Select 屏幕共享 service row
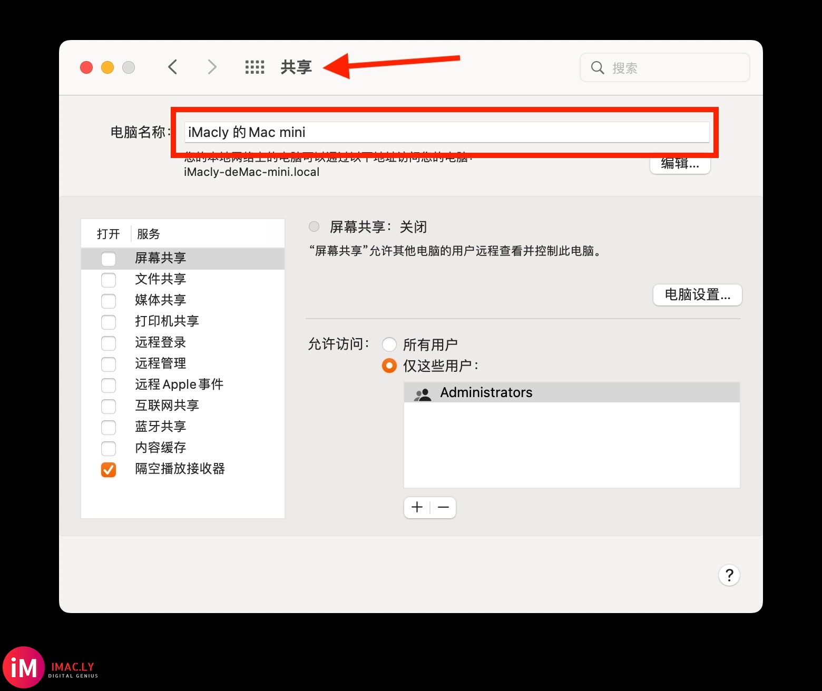Viewport: 822px width, 691px height. pyautogui.click(x=183, y=259)
